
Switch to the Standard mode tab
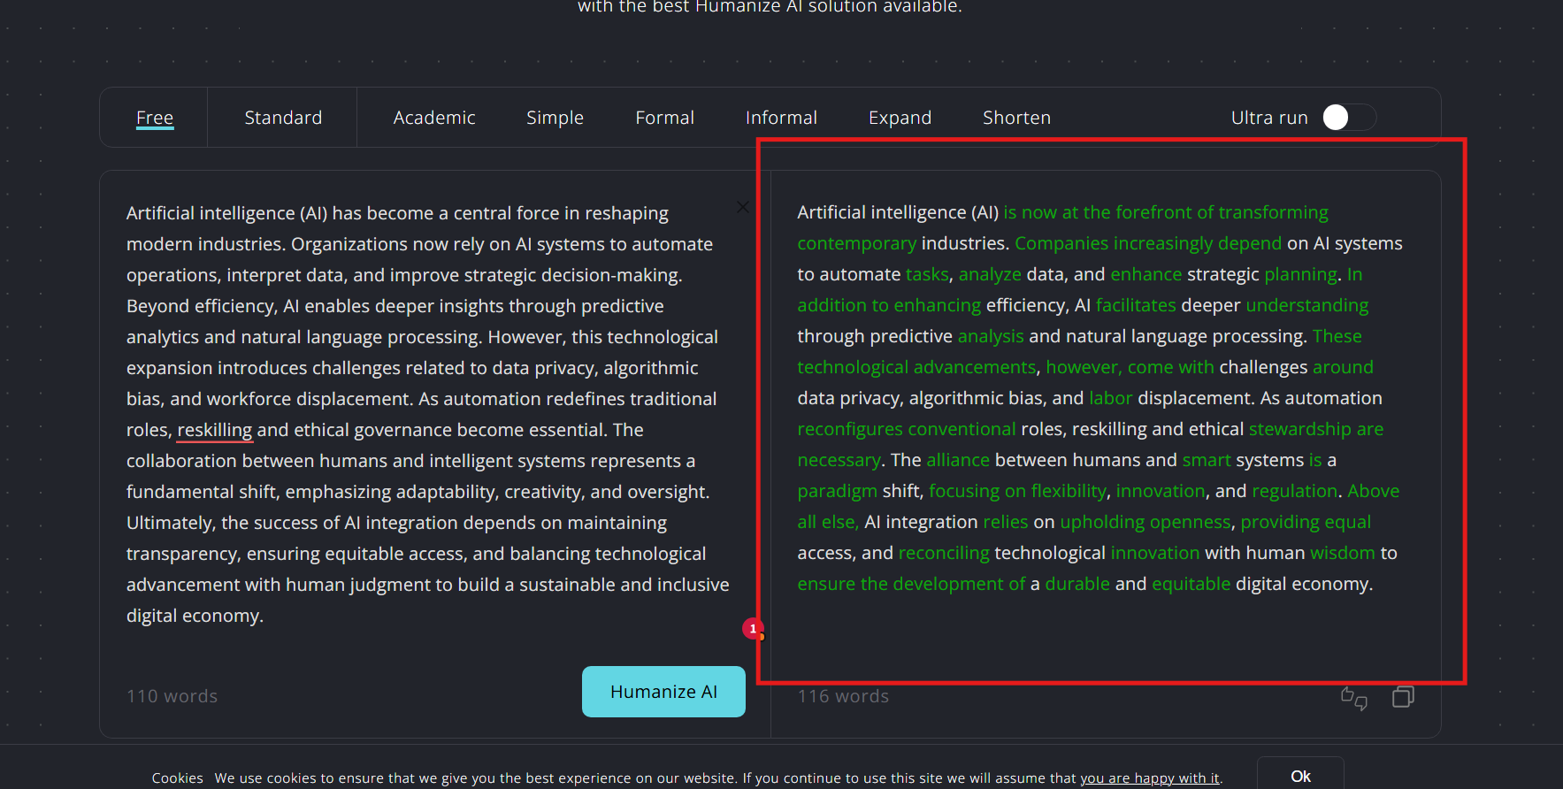[x=283, y=118]
